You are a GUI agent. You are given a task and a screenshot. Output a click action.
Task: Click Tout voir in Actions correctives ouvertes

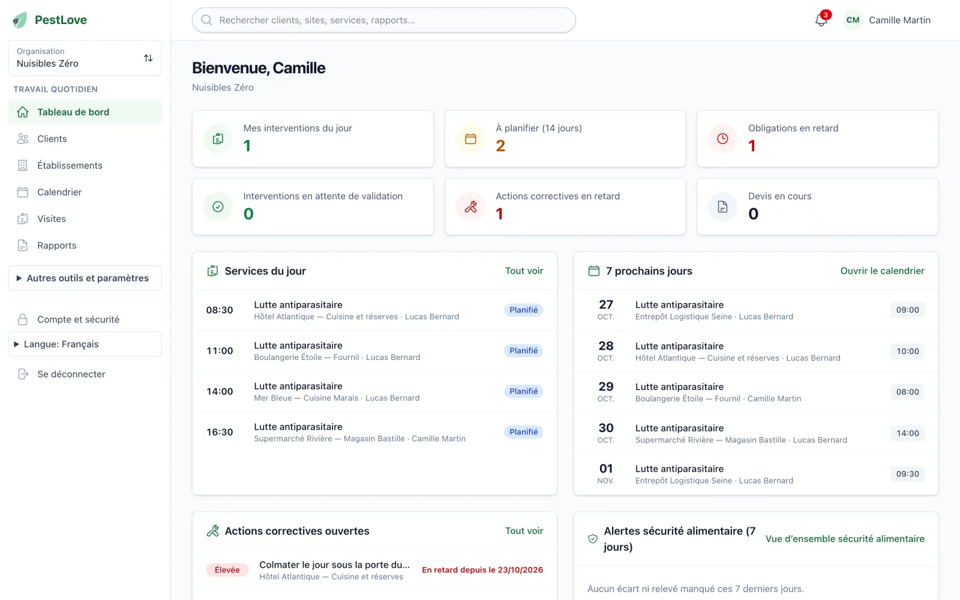tap(524, 530)
